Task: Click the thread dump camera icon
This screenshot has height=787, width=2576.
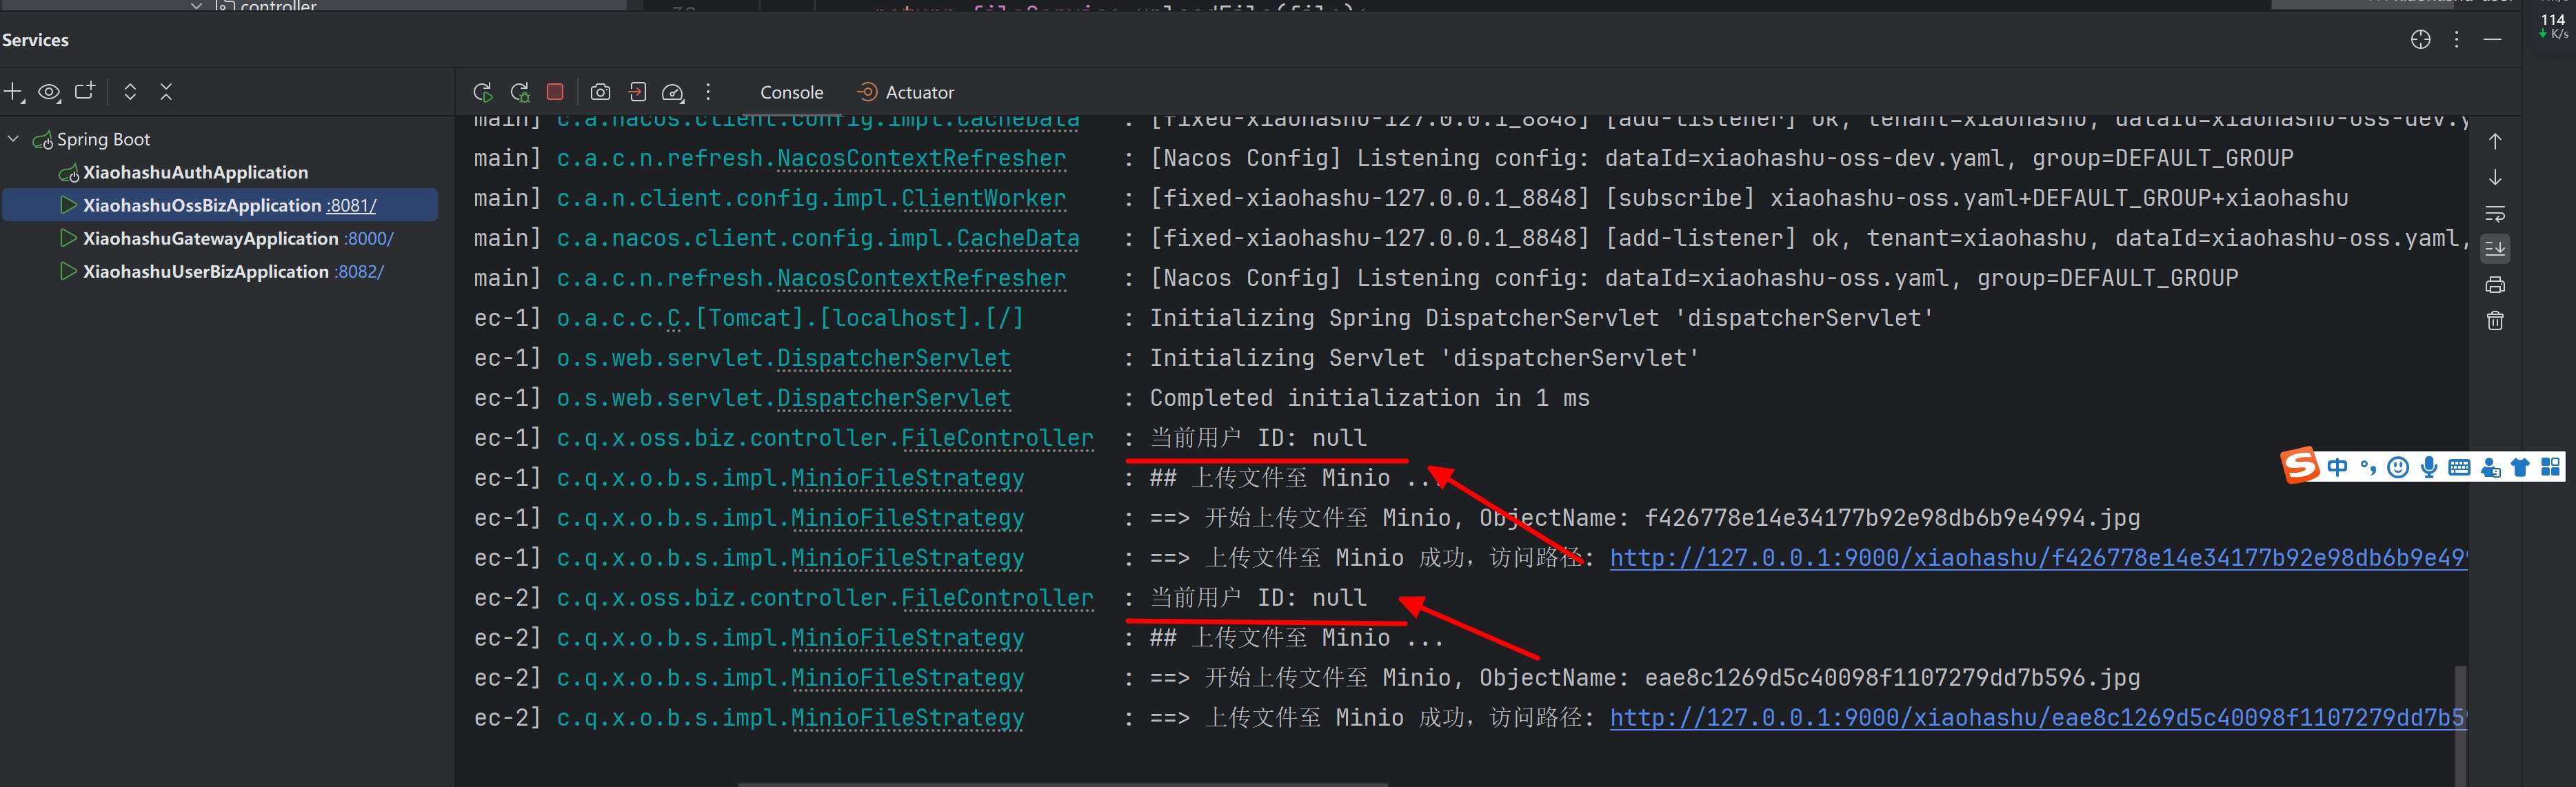Action: click(x=600, y=92)
